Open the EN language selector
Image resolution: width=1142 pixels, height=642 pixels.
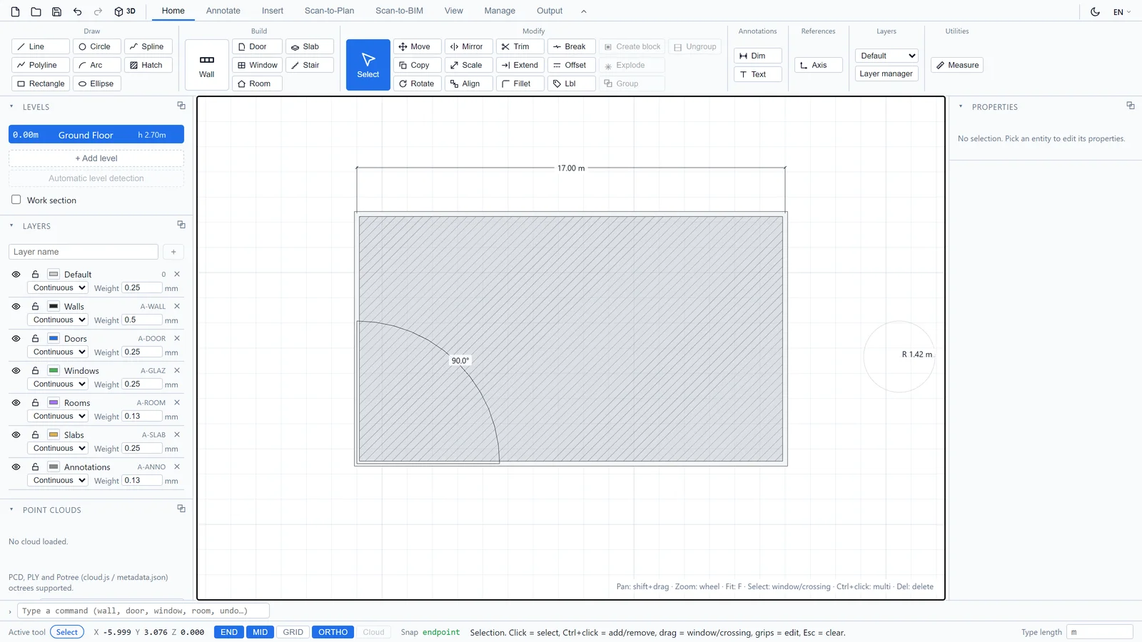pos(1122,11)
